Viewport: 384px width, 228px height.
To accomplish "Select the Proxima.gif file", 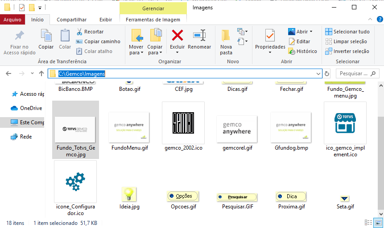I will (x=291, y=200).
